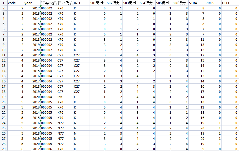Click S01得分 cell 4 in row 23
The image size is (239, 151).
pos(98,118)
